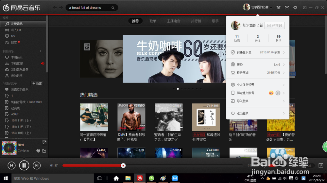Pause the current song
The width and height of the screenshot is (327, 183).
(x=24, y=165)
